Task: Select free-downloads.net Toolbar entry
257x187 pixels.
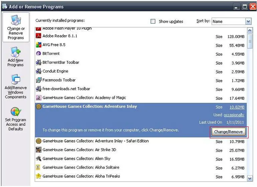Action: pos(141,89)
